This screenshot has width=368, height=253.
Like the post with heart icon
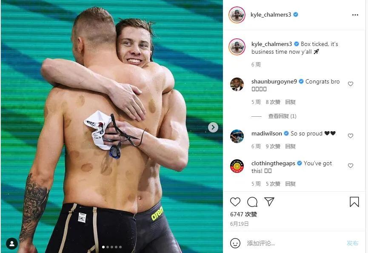[x=235, y=202]
